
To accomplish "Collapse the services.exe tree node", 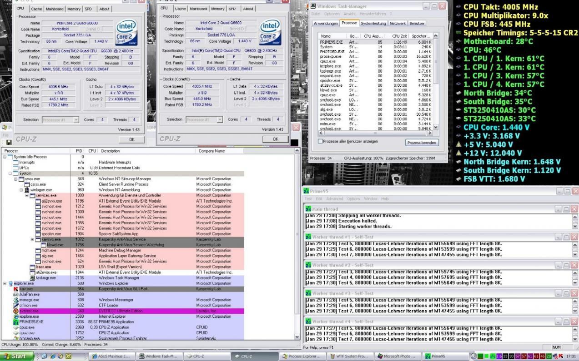I will (x=26, y=195).
